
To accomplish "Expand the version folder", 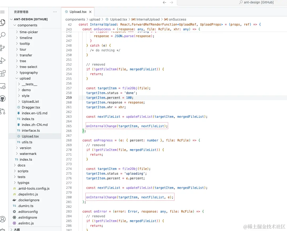I will coord(35,148).
